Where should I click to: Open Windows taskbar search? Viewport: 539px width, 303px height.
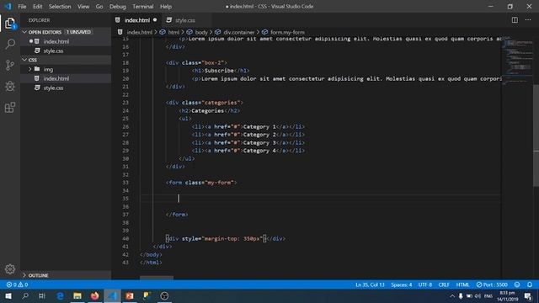click(25, 295)
